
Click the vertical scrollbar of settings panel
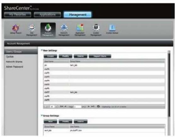click(x=169, y=85)
